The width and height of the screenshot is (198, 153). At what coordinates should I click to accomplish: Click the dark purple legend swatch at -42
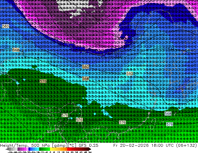pyautogui.click(x=18, y=149)
